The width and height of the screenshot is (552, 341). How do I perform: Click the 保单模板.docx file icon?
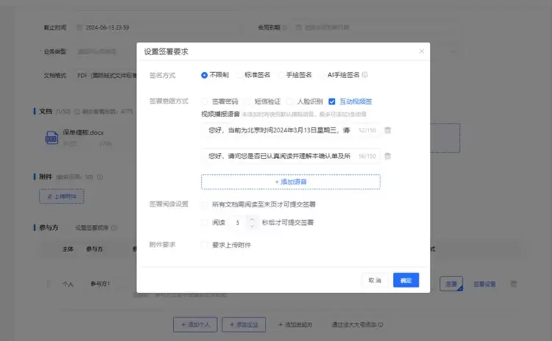[x=52, y=137]
